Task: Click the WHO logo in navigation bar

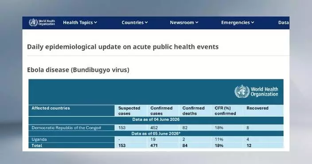Action: click(42, 22)
